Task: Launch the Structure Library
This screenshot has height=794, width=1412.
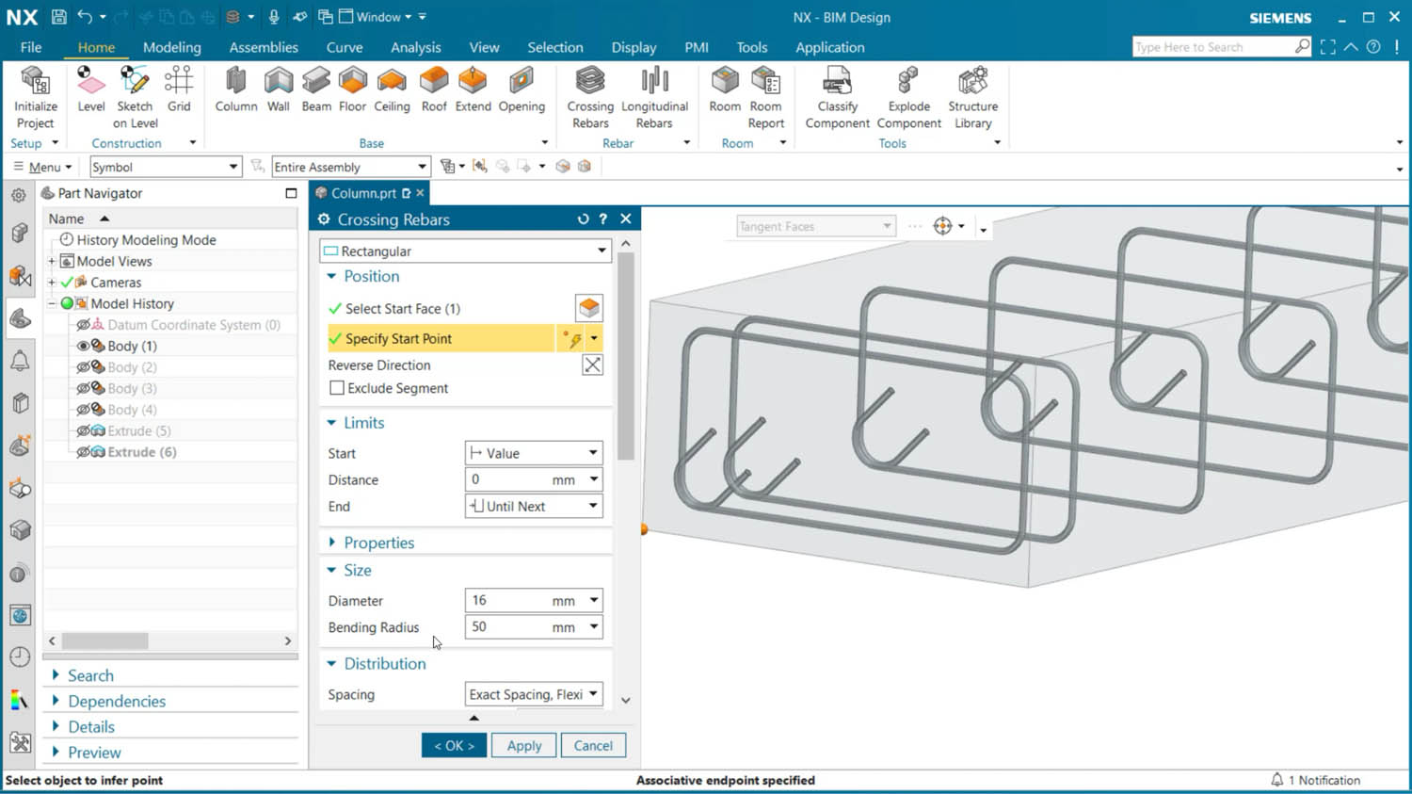Action: point(972,94)
